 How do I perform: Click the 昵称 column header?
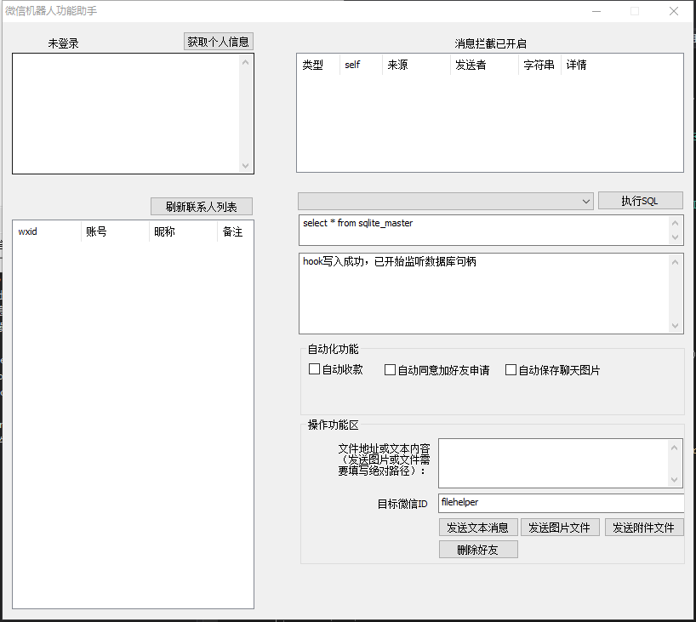183,231
